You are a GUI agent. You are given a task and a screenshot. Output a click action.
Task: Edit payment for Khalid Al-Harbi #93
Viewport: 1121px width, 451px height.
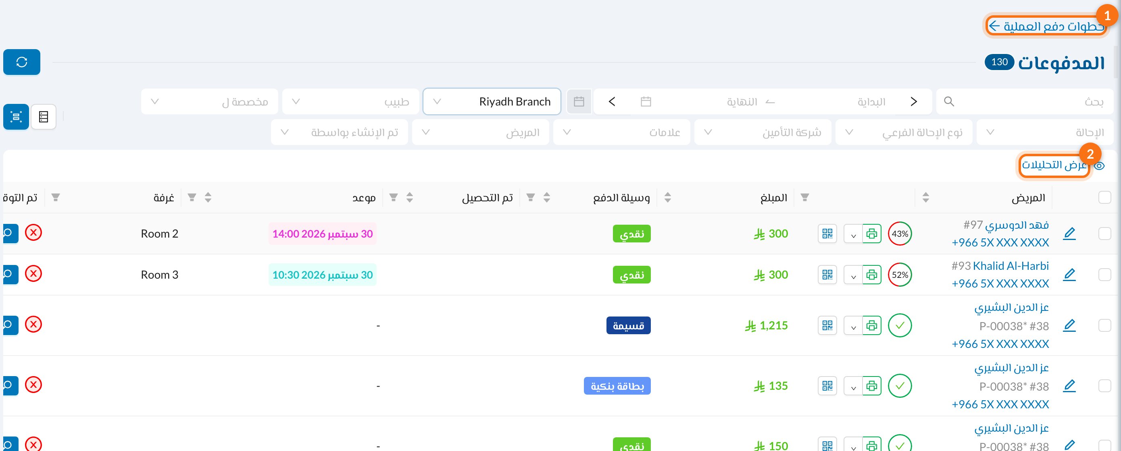[x=1069, y=275]
